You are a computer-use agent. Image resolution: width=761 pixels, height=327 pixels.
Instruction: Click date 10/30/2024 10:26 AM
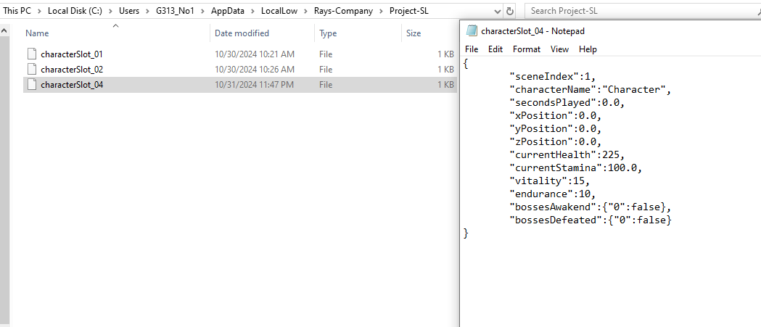coord(255,70)
